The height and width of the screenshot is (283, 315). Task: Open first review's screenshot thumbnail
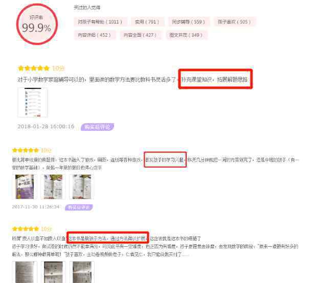pyautogui.click(x=33, y=102)
